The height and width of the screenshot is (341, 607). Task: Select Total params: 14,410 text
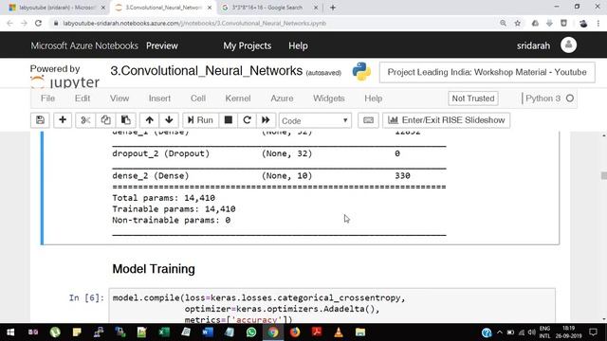point(163,198)
